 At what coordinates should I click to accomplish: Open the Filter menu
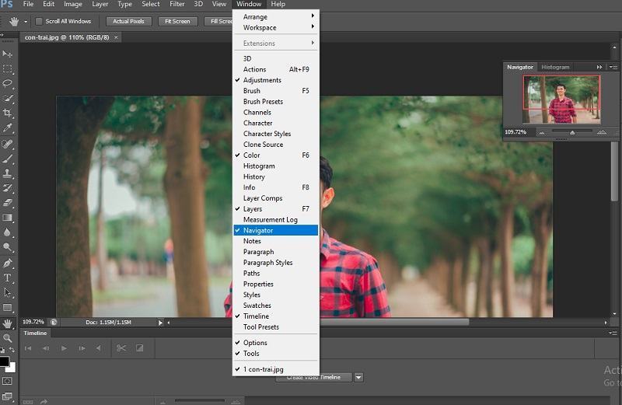point(177,5)
